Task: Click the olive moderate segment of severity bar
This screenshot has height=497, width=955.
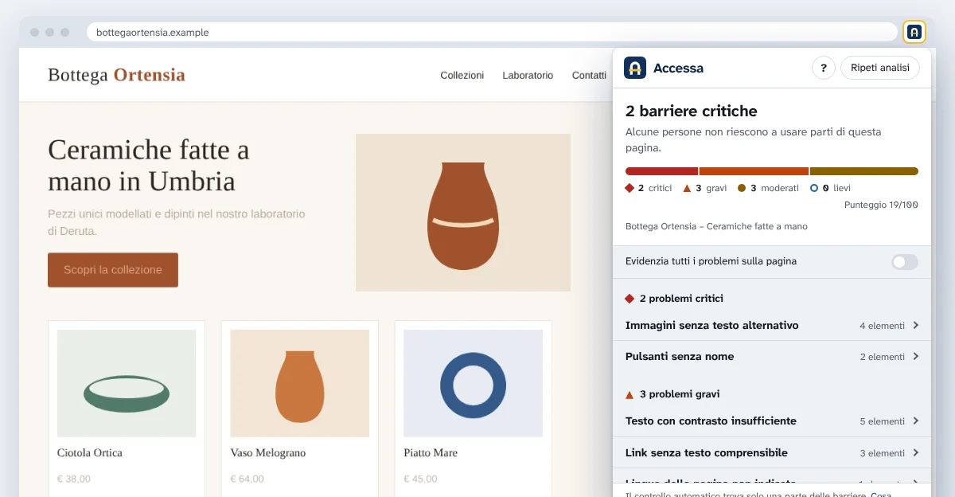Action: pyautogui.click(x=864, y=171)
